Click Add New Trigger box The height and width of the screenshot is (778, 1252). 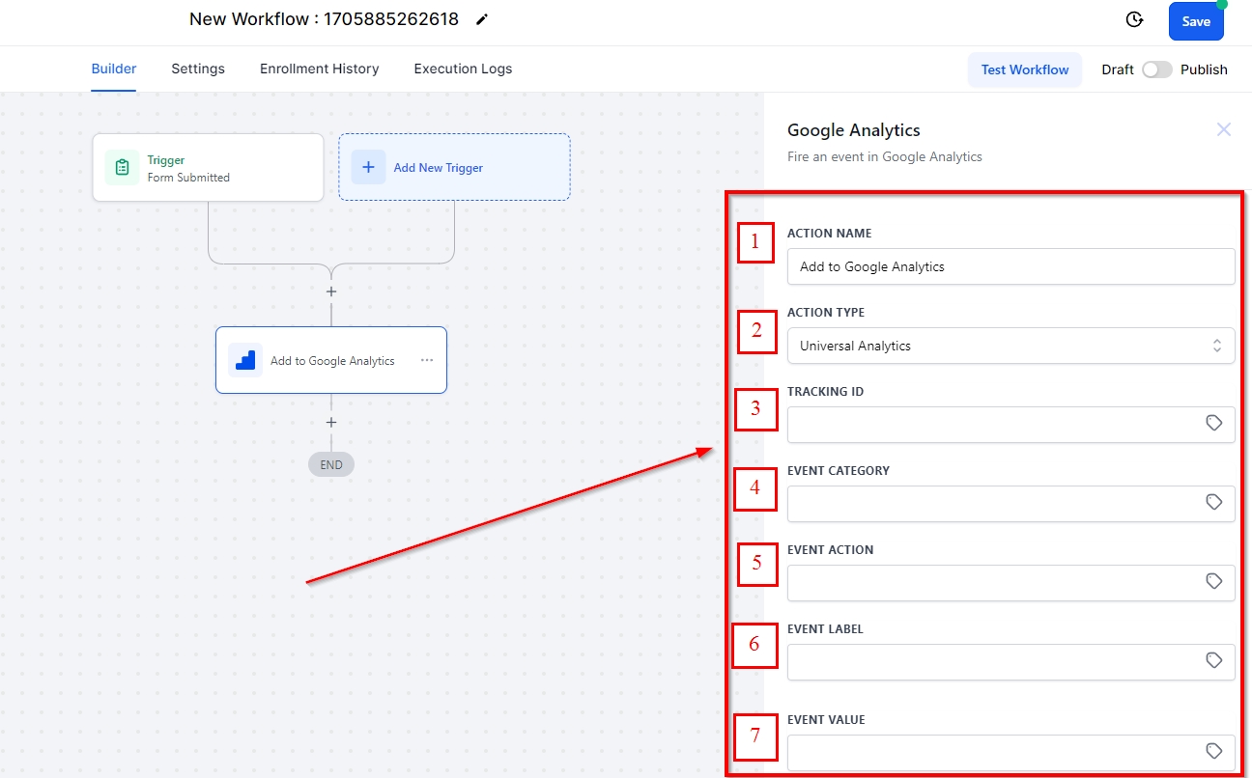[454, 167]
